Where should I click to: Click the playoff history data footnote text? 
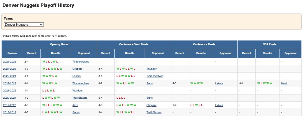(34, 36)
